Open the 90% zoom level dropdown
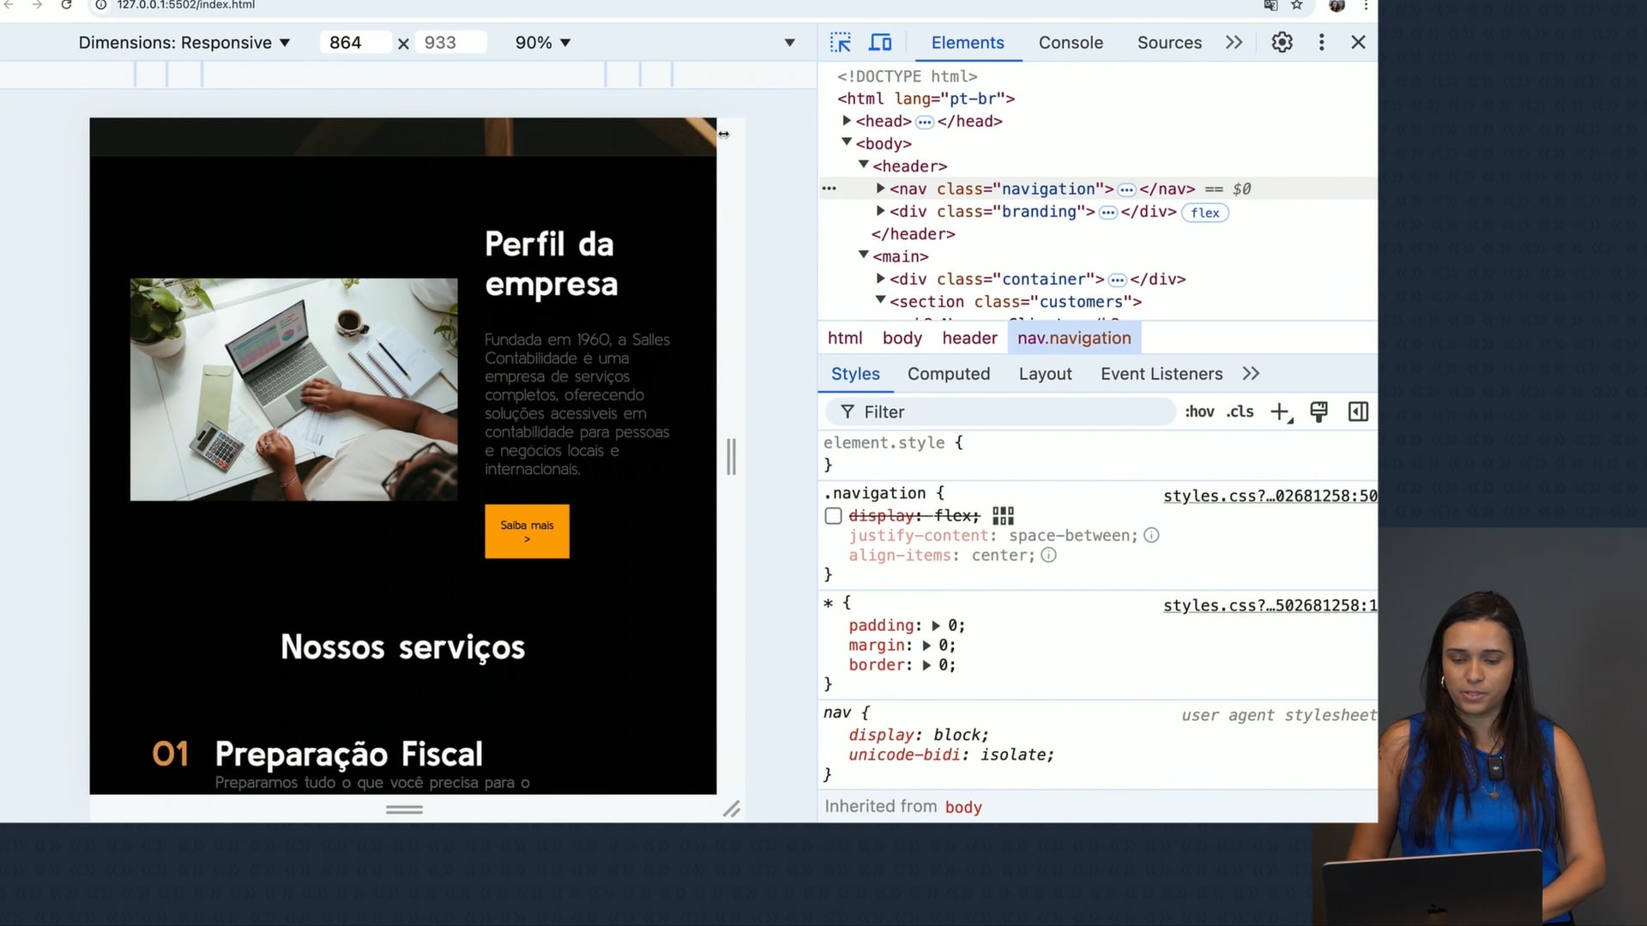The image size is (1647, 926). tap(543, 43)
